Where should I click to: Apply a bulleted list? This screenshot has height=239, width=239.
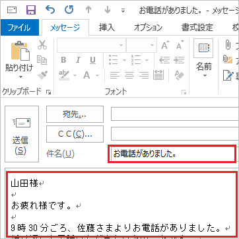[x=114, y=60]
